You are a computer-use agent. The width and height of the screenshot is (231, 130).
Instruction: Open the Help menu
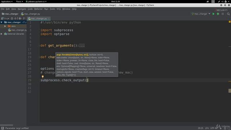[x=74, y=9]
